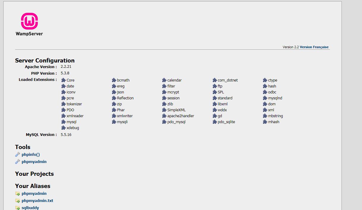Click the folder icon beside phpmyadmin alias
Screen dimensions: 362x210
tap(18, 194)
